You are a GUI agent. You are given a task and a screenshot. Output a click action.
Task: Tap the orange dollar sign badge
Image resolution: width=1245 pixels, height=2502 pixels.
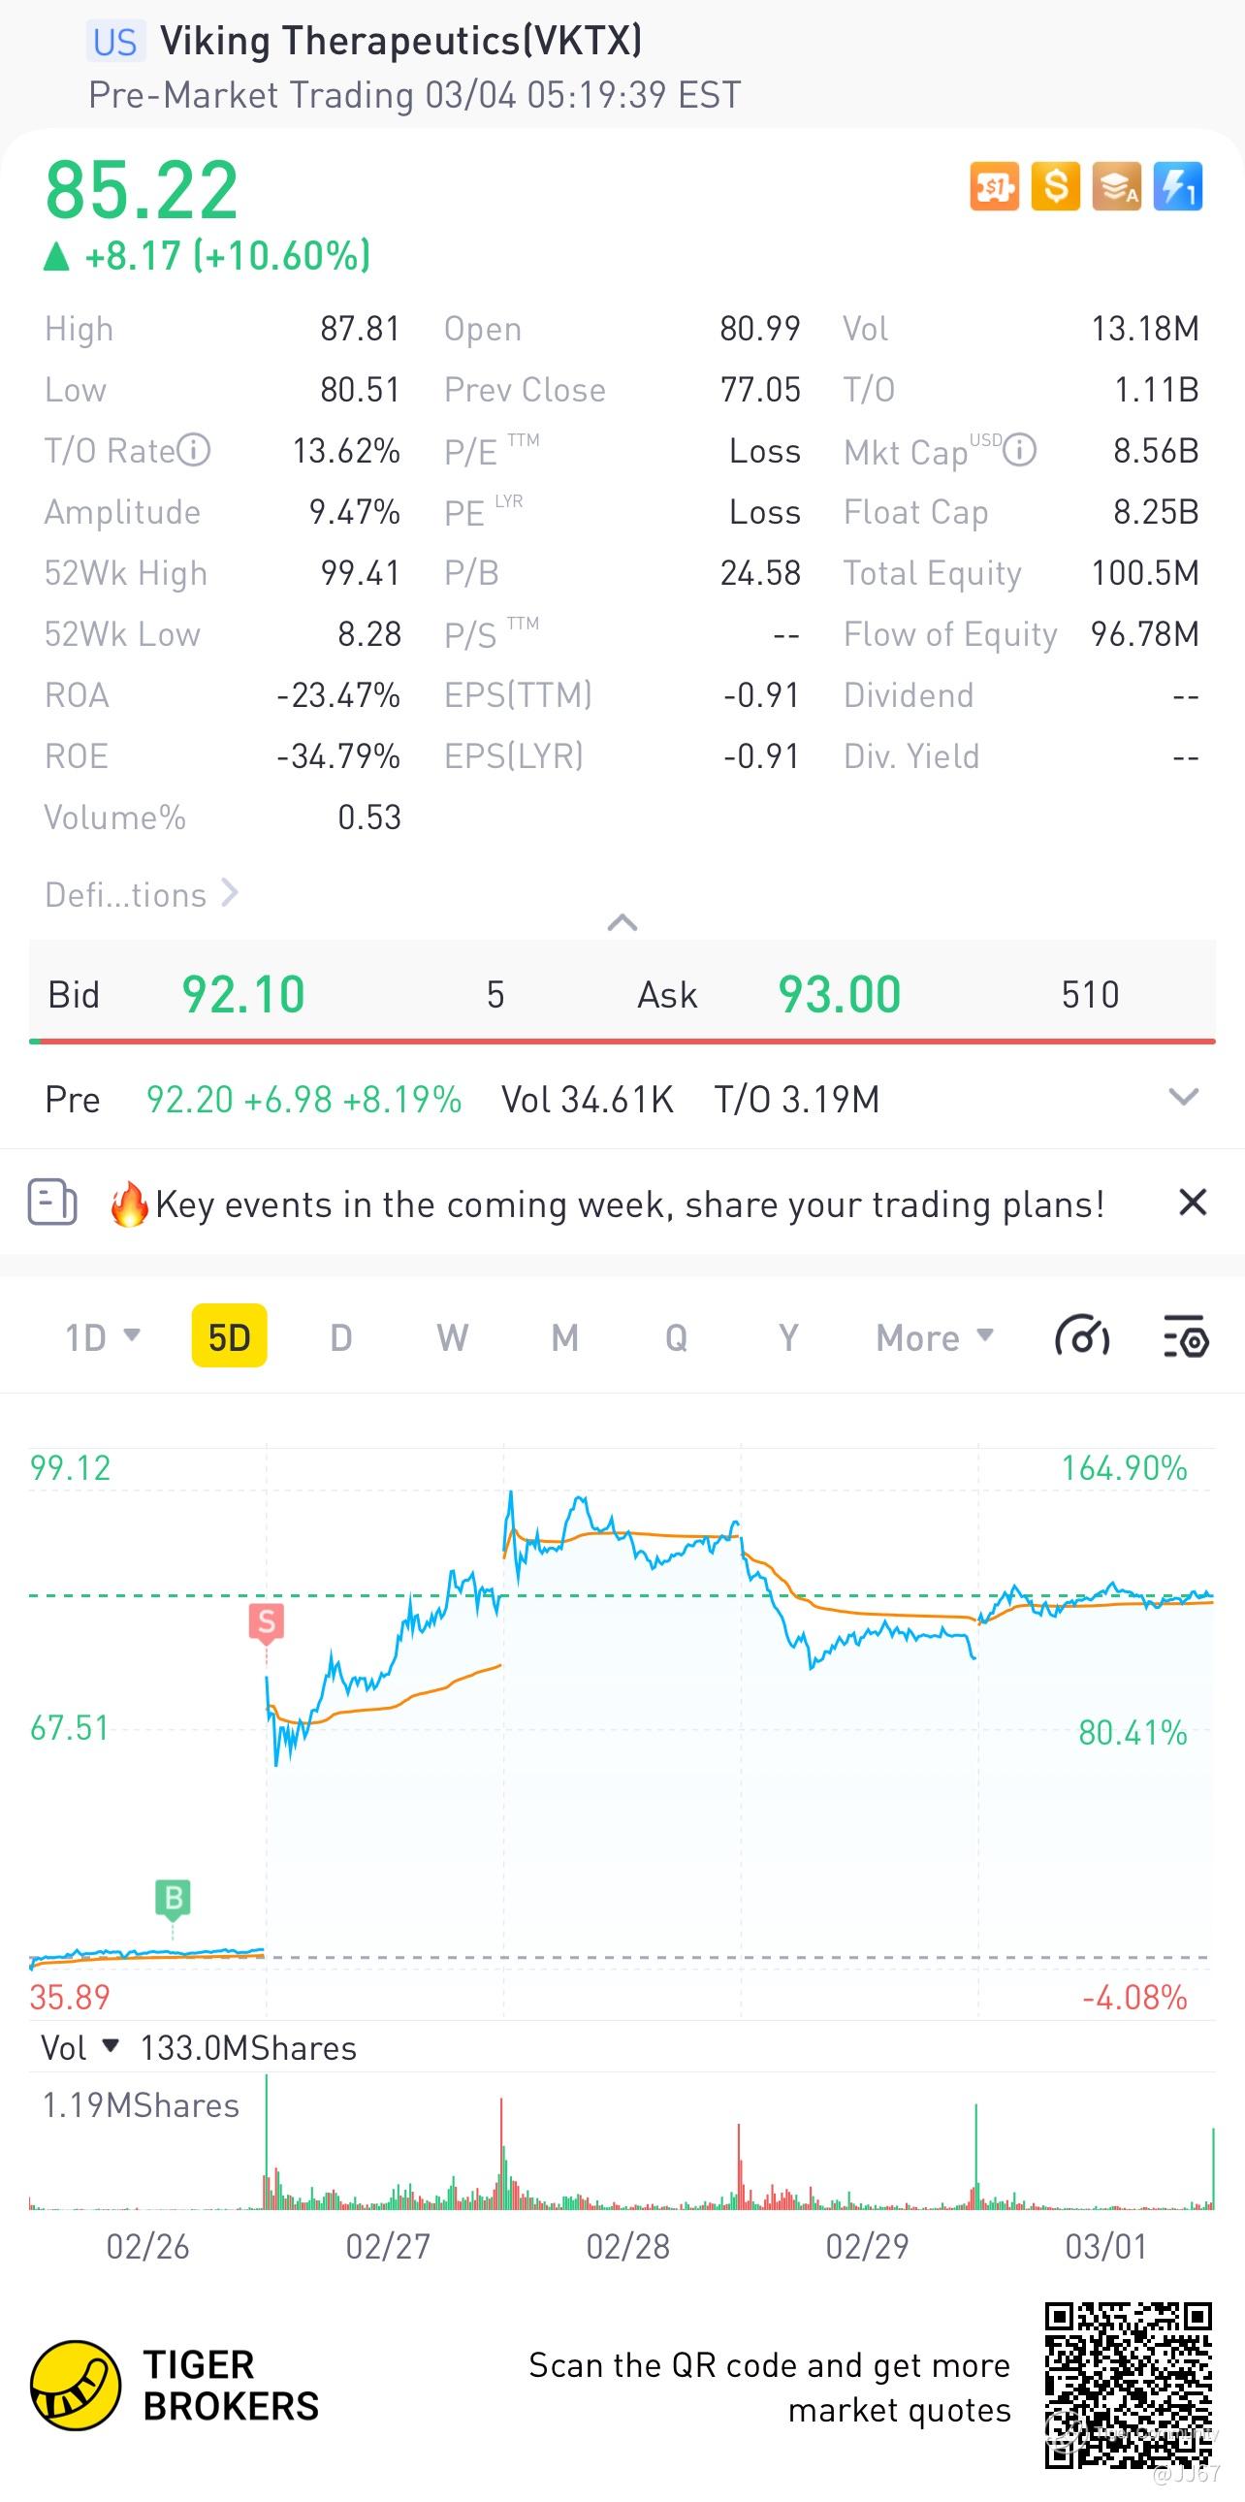pyautogui.click(x=1056, y=185)
